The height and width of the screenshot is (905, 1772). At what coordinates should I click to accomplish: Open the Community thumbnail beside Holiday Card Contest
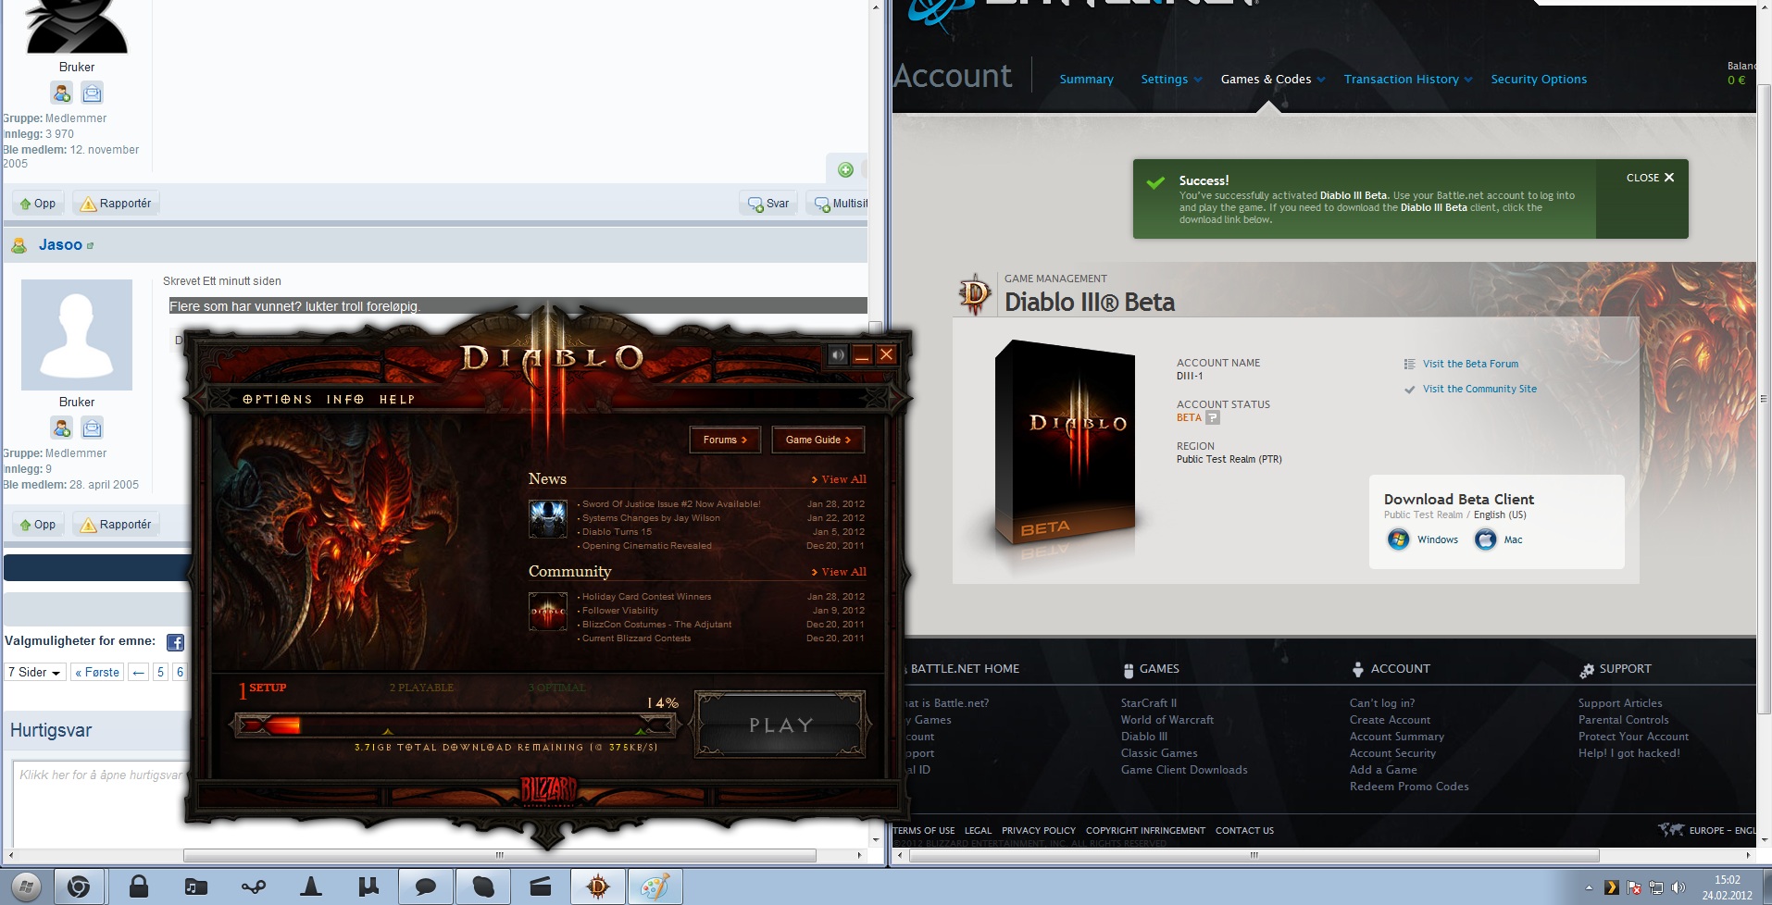coord(547,612)
